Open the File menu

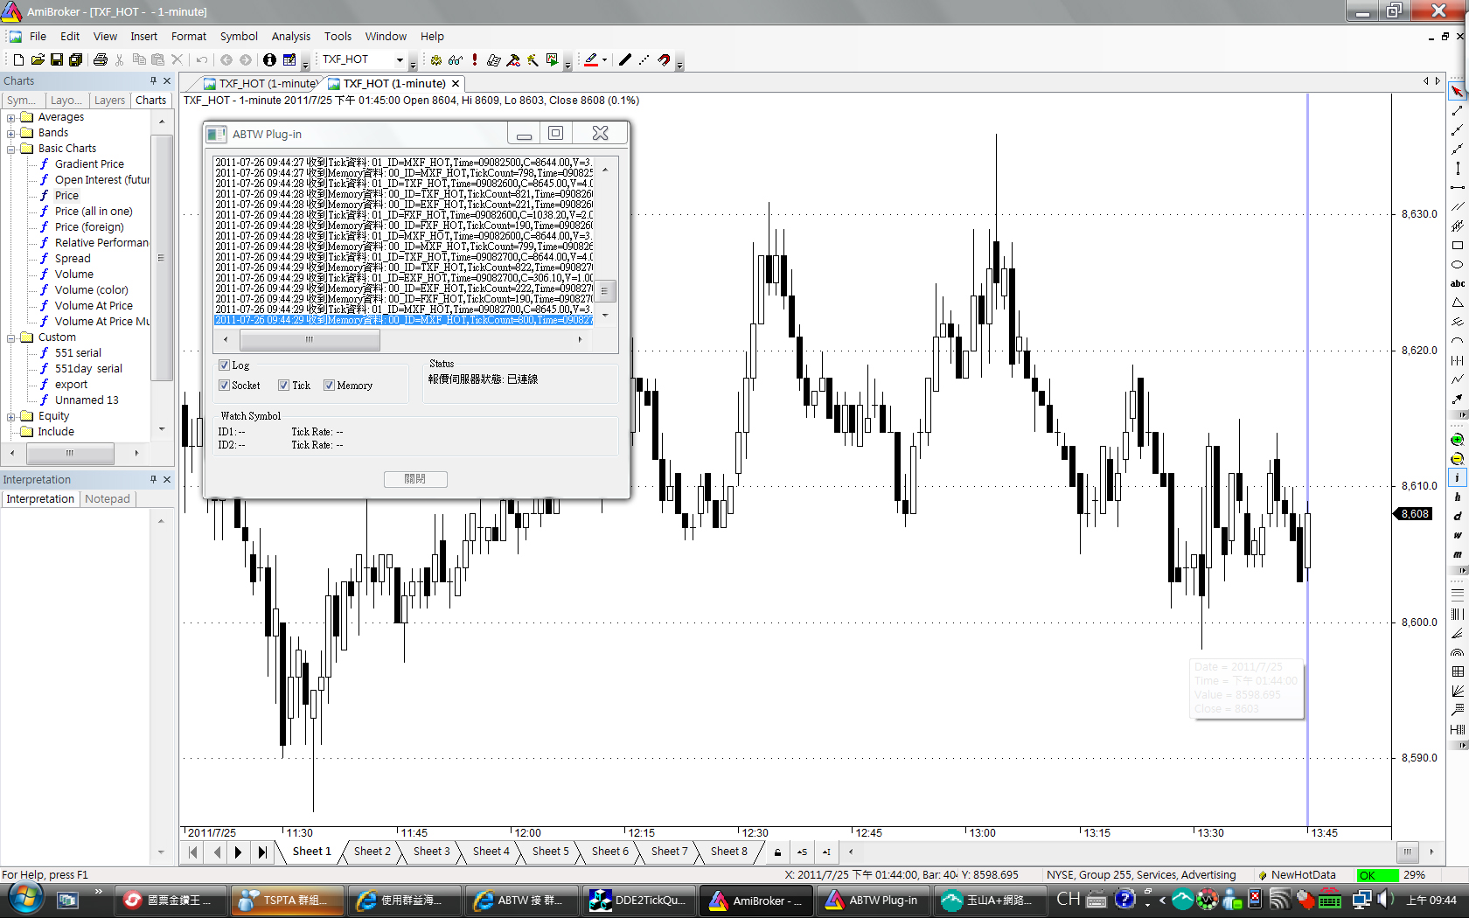click(x=38, y=36)
